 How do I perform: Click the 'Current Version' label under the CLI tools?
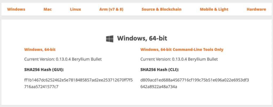point(155,59)
